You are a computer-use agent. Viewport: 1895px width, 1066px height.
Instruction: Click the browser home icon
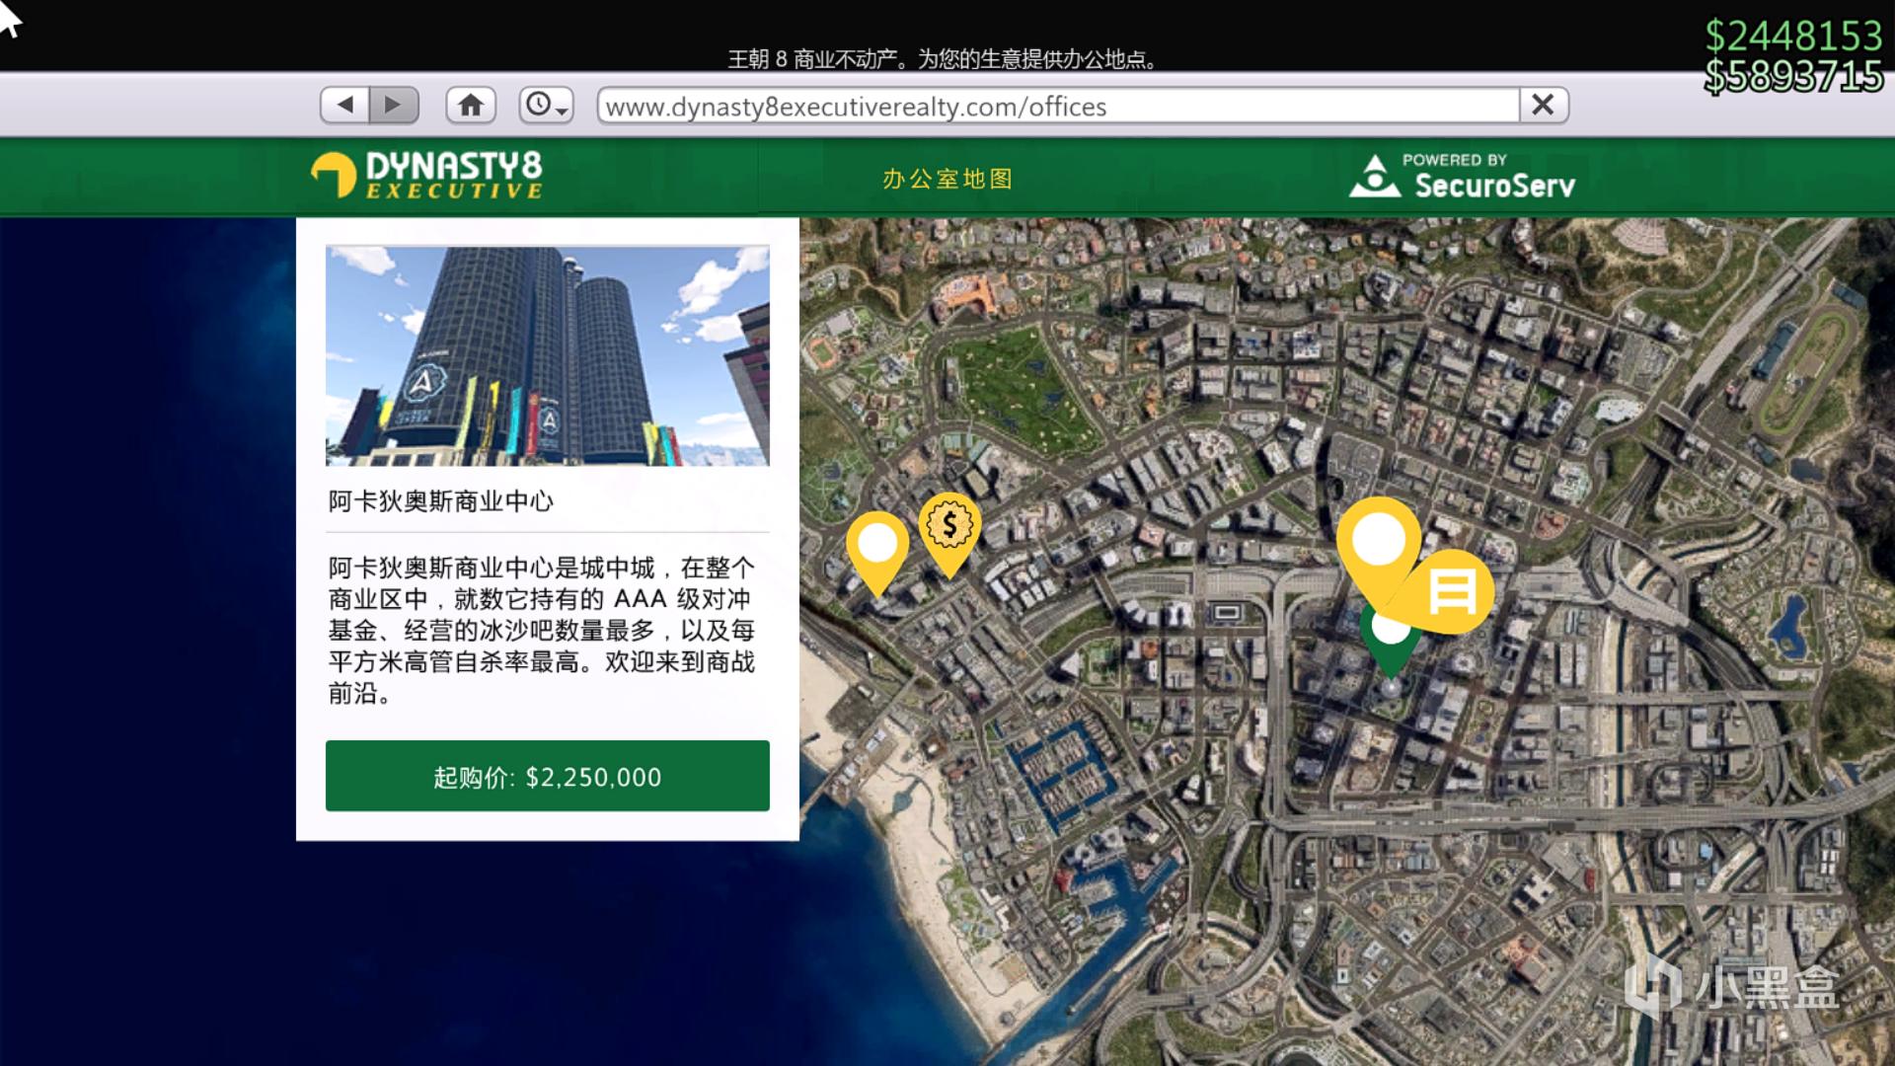coord(471,105)
